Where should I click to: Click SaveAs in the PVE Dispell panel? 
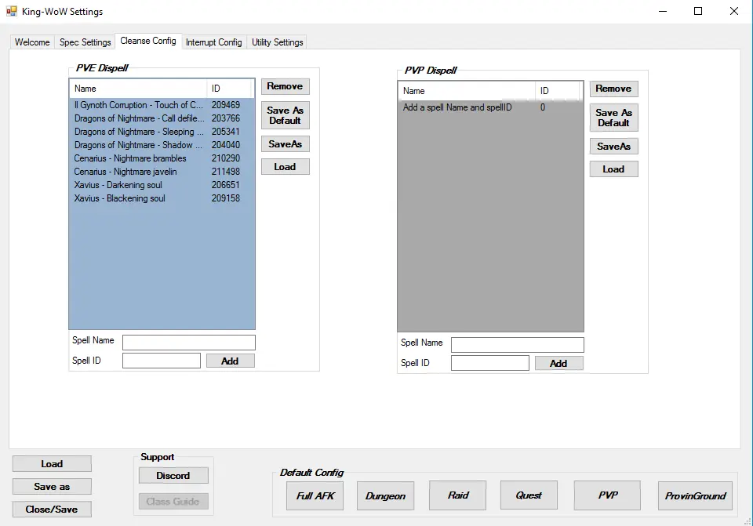(286, 144)
